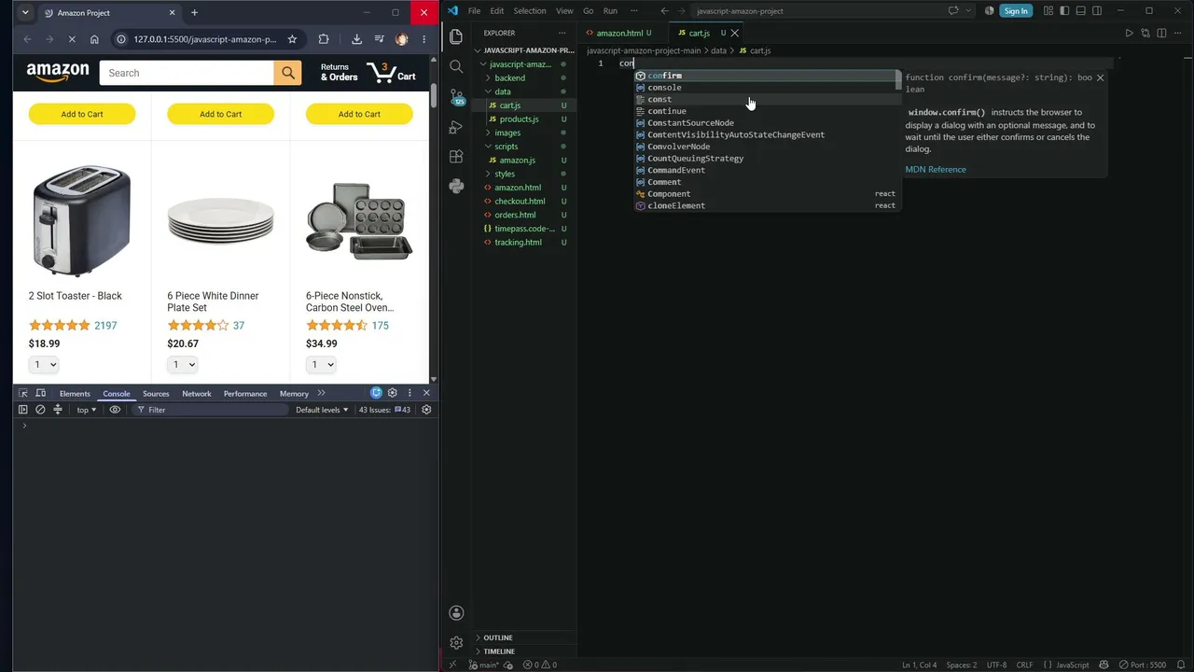1194x672 pixels.
Task: Open quantity dropdown for 2 Slot Toaster
Action: tap(44, 364)
